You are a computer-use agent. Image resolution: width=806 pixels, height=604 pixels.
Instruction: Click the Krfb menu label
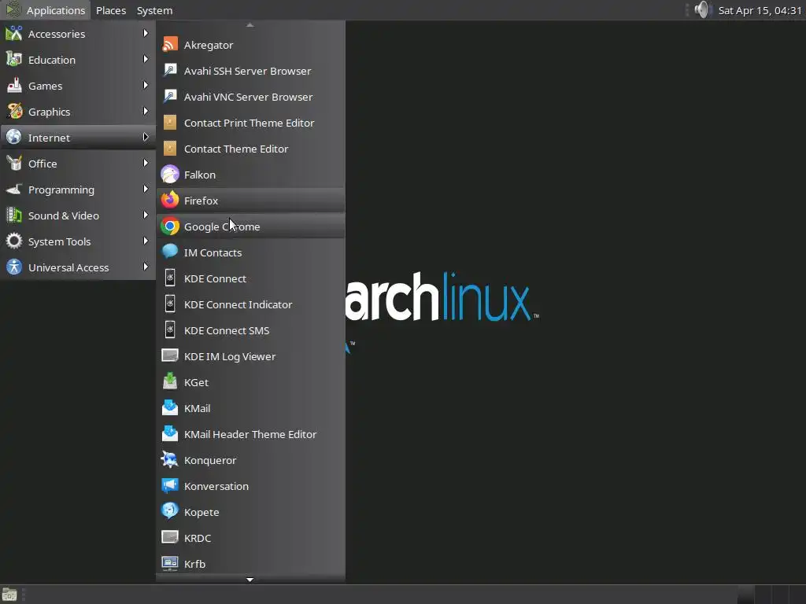point(195,564)
